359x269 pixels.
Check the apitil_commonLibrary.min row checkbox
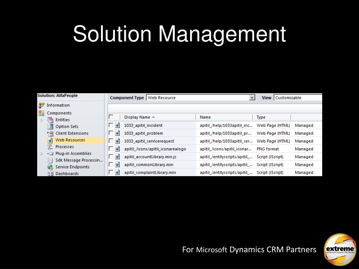tap(111, 164)
